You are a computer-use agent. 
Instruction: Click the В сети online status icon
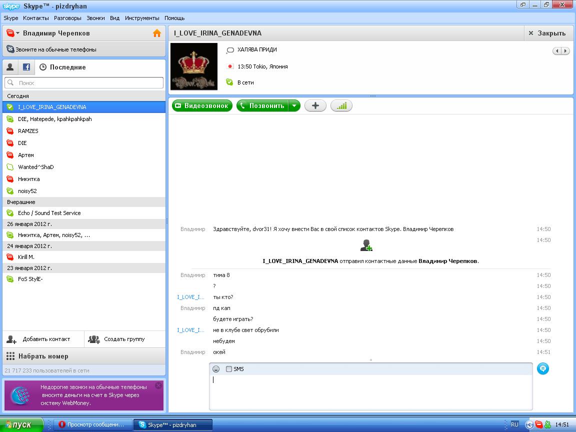(x=229, y=82)
